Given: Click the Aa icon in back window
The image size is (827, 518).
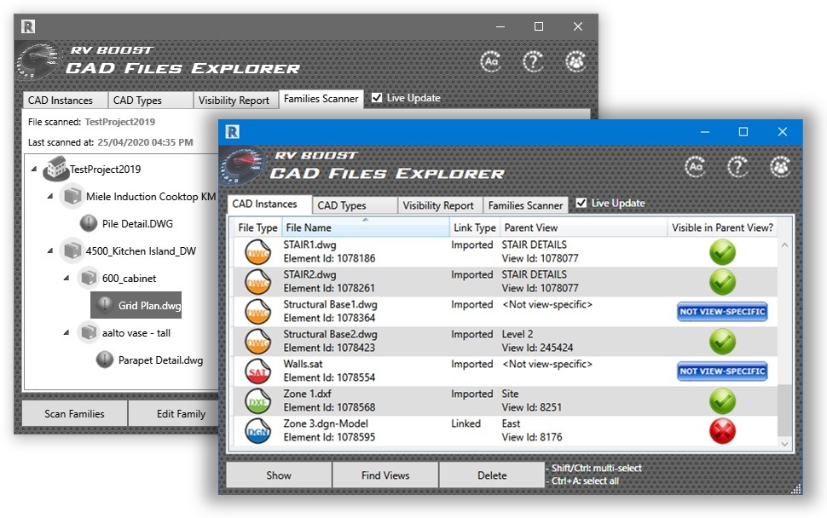Looking at the screenshot, I should tap(491, 61).
